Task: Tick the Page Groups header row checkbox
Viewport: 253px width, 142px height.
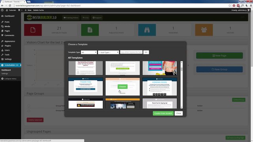Action: point(29,106)
